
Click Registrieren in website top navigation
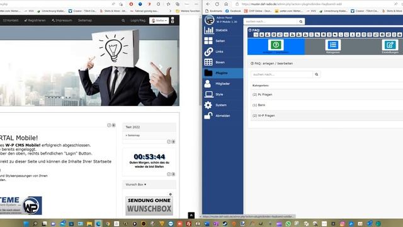point(35,20)
